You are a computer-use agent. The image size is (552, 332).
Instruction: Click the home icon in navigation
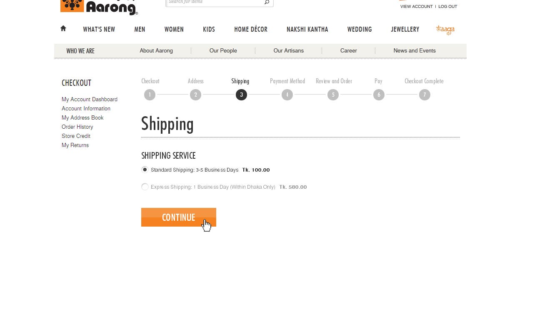(63, 28)
